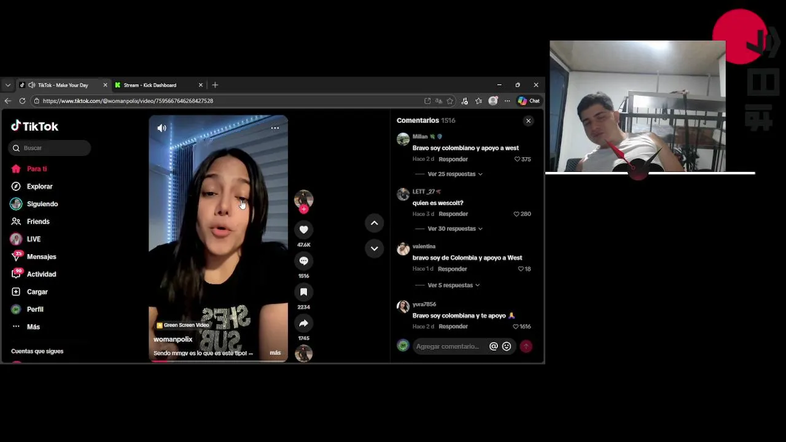This screenshot has height=442, width=786.
Task: Bookmark page with star icon in address bar
Action: point(450,101)
